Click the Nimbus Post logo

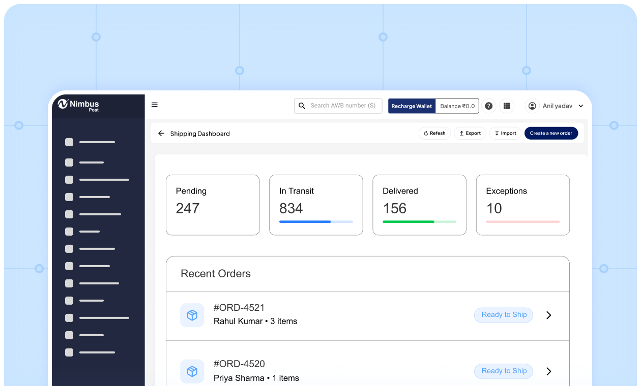click(x=78, y=105)
